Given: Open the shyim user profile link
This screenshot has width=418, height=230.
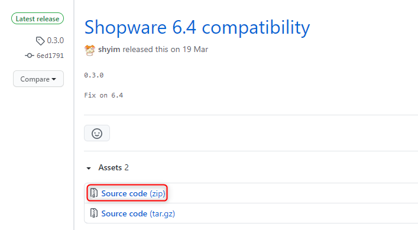Looking at the screenshot, I should (109, 49).
